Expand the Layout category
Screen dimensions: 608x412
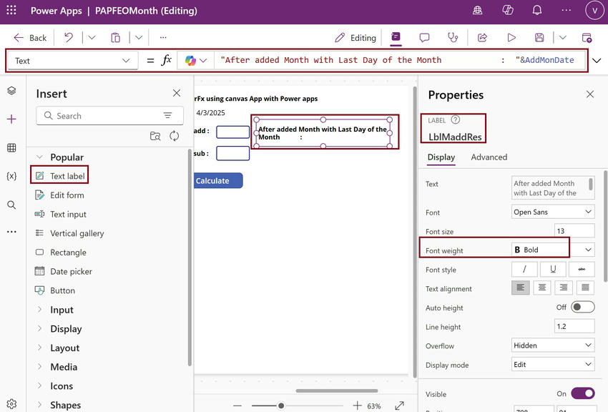[39, 348]
